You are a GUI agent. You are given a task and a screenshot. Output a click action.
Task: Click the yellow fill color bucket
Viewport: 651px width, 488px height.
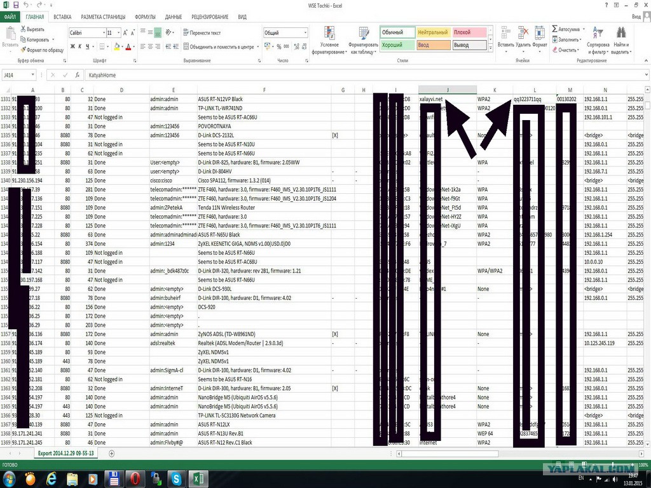pyautogui.click(x=117, y=46)
